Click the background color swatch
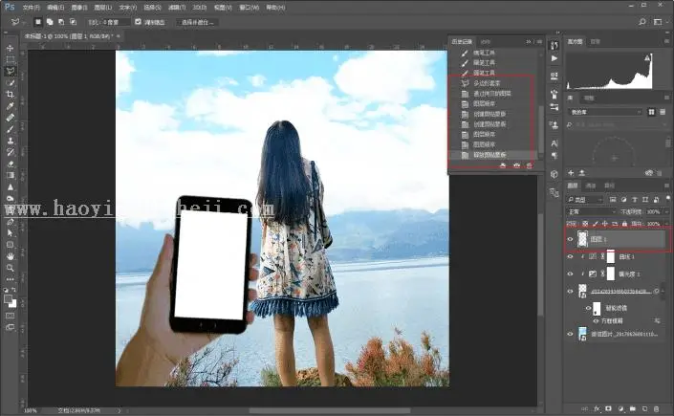The image size is (674, 416). coord(12,304)
